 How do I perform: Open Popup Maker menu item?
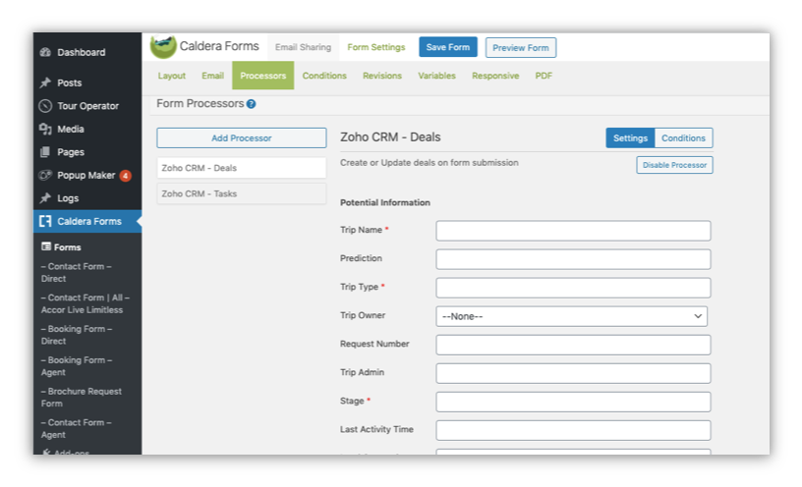(87, 175)
